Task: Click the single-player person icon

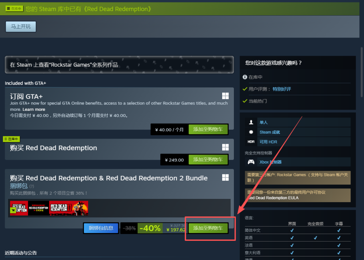Action: tap(251, 122)
